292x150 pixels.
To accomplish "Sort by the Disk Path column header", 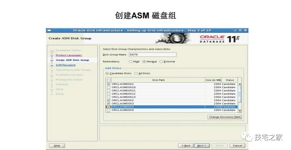I will (158, 80).
